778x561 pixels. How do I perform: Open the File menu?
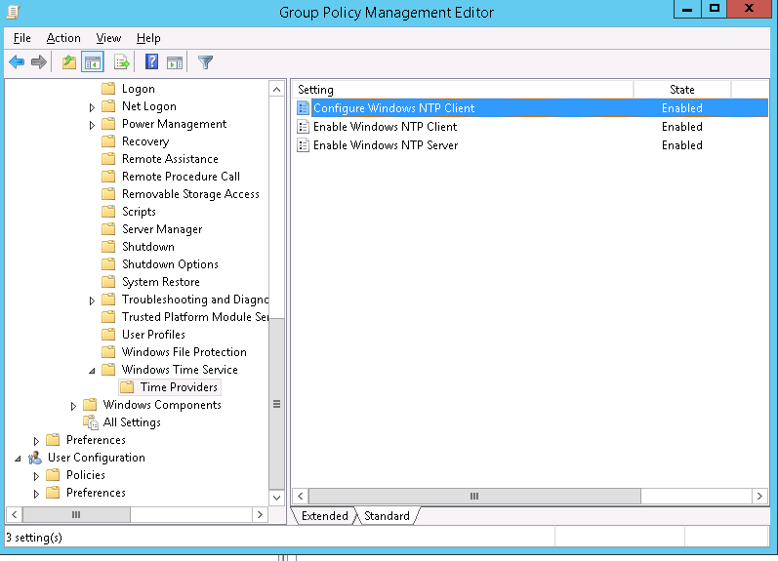point(21,38)
